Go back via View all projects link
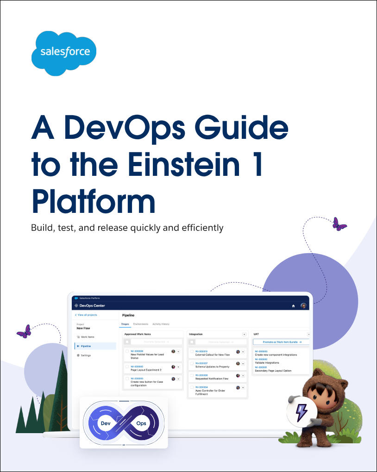 (87, 315)
